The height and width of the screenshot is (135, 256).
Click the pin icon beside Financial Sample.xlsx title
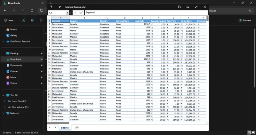click(x=60, y=7)
